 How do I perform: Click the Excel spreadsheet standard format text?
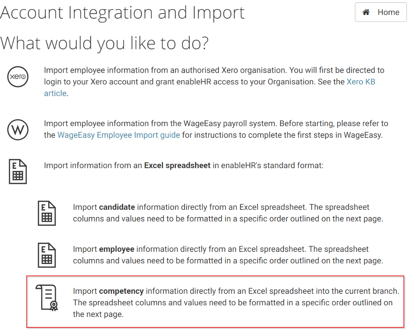[184, 166]
